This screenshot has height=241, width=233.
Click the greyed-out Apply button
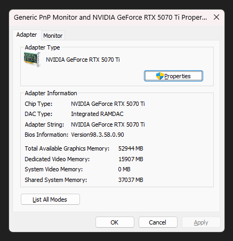[x=201, y=222]
